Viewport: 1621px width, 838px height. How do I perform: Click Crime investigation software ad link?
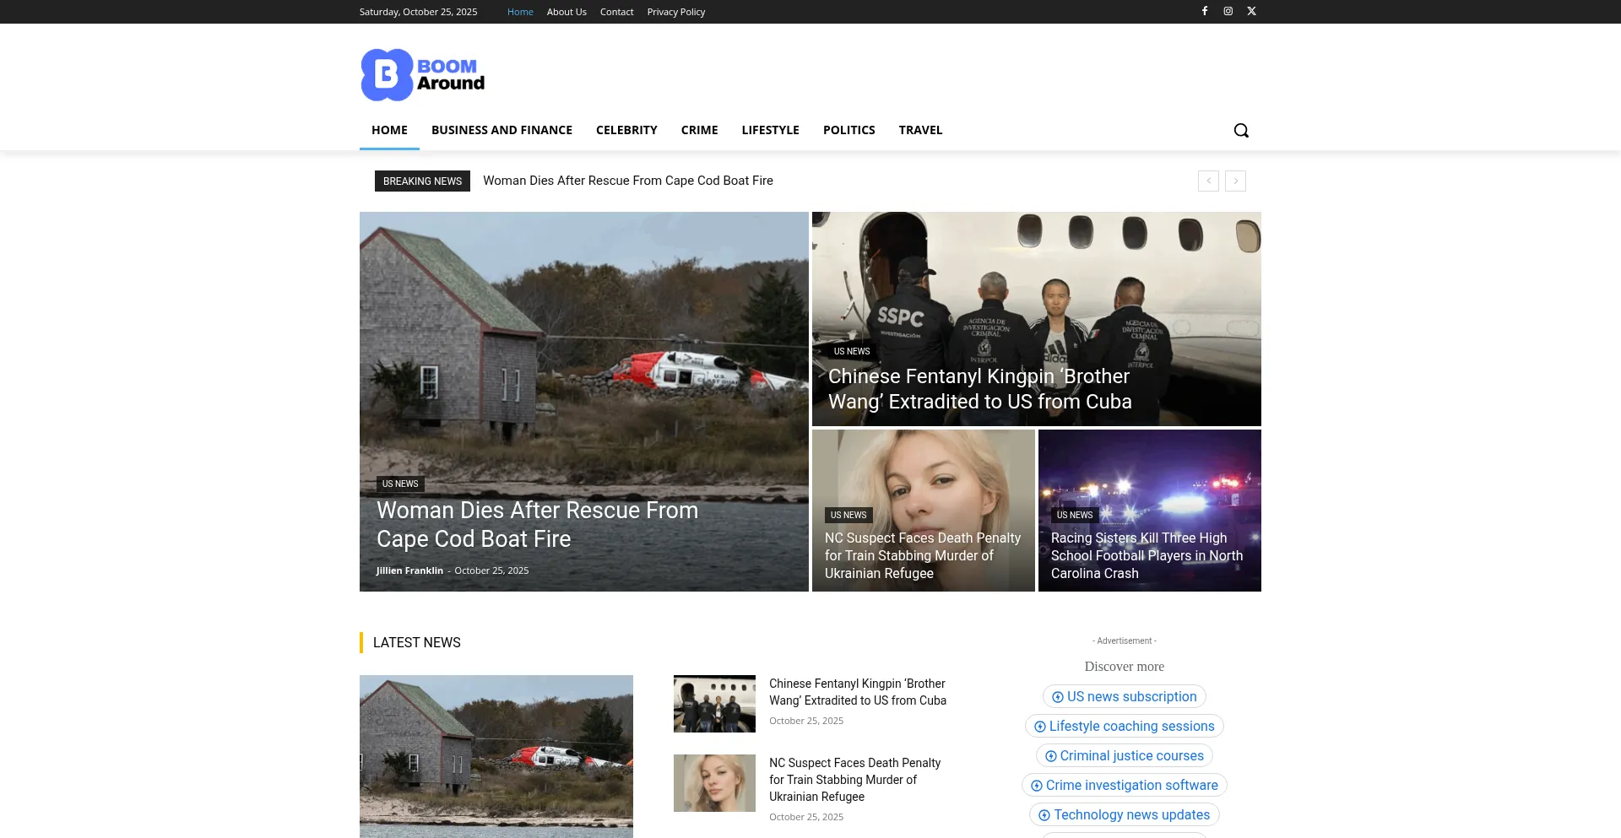(1124, 785)
